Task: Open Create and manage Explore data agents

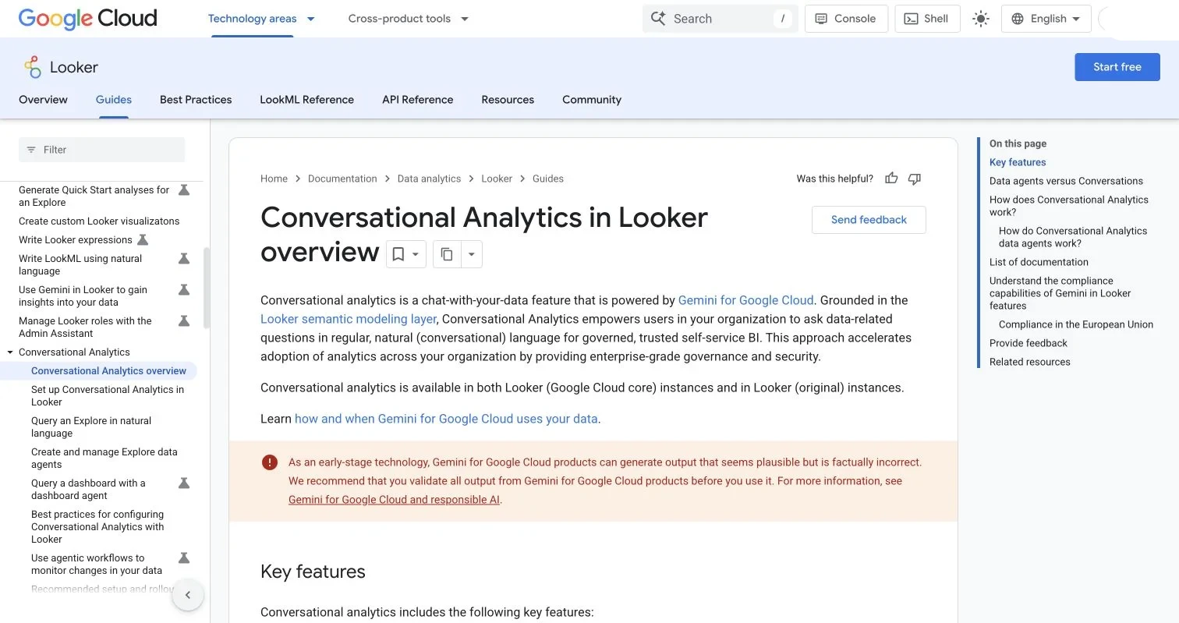Action: [x=104, y=458]
